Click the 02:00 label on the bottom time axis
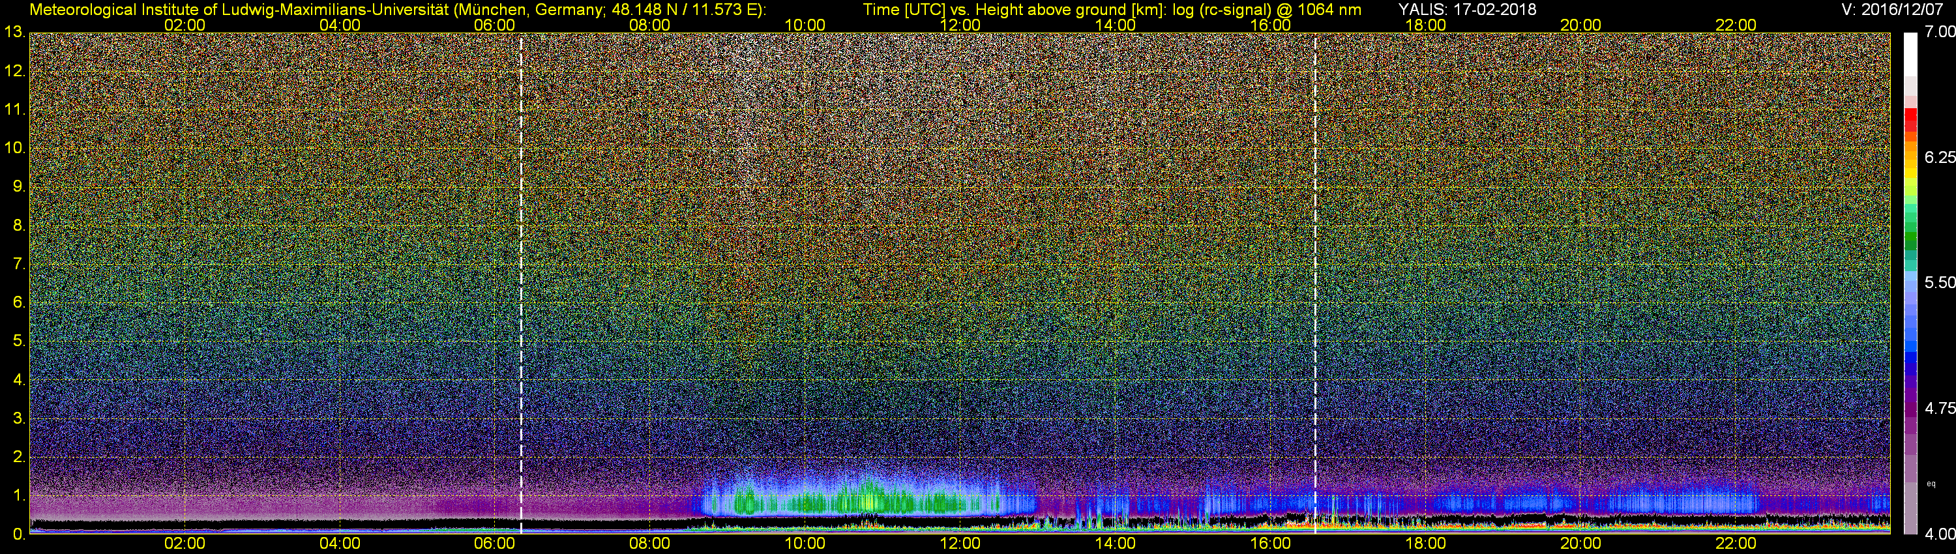 [x=185, y=544]
